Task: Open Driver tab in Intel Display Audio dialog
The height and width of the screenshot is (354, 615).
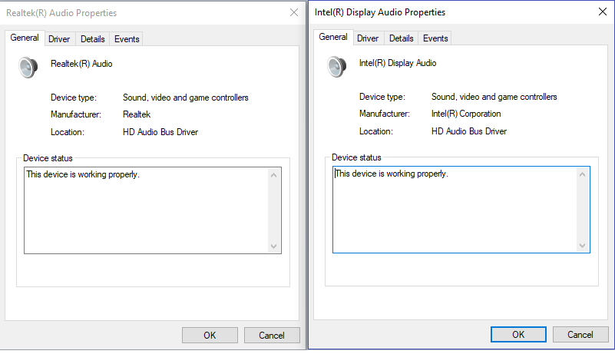Action: (368, 38)
